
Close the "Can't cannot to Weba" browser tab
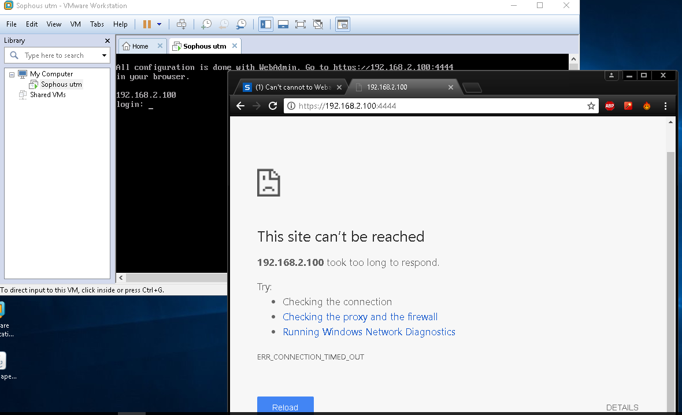tap(339, 87)
